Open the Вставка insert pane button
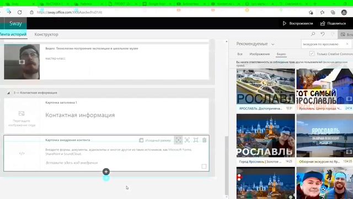353x199 pixels. coord(346,34)
